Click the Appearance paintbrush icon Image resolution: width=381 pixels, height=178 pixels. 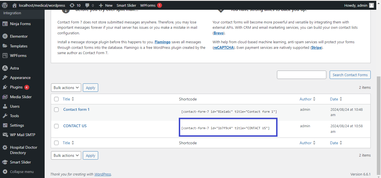pyautogui.click(x=5, y=78)
